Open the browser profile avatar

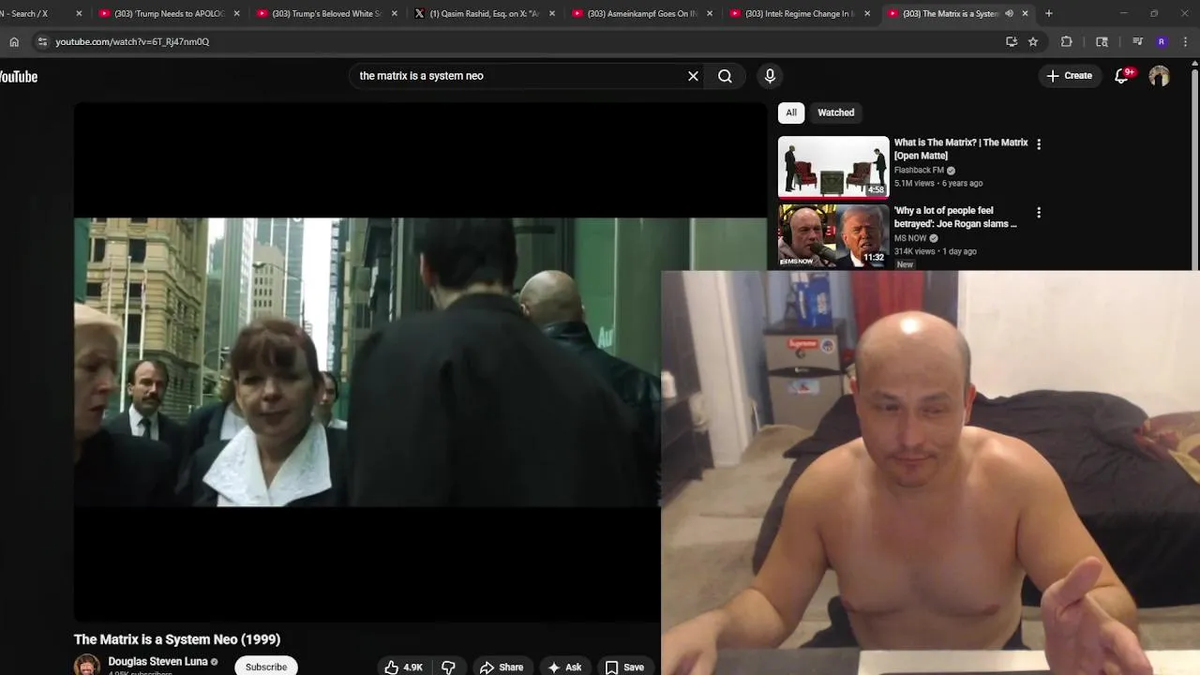pos(1162,41)
